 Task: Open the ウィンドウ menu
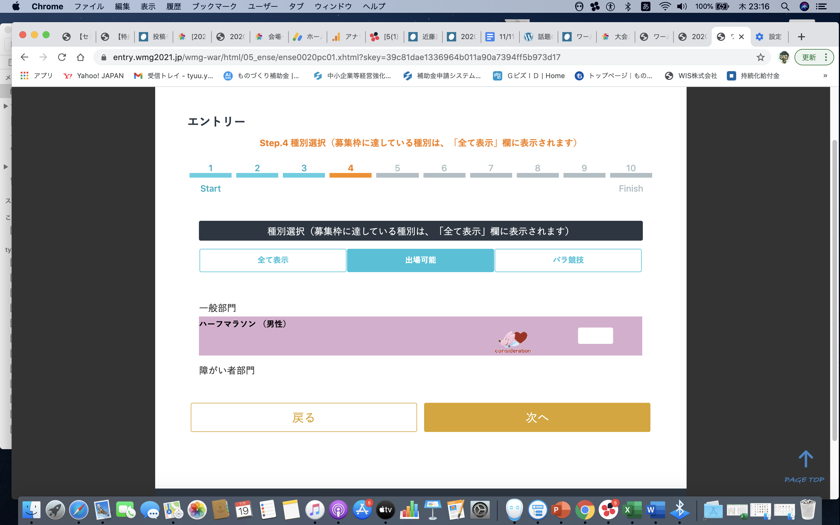tap(333, 6)
